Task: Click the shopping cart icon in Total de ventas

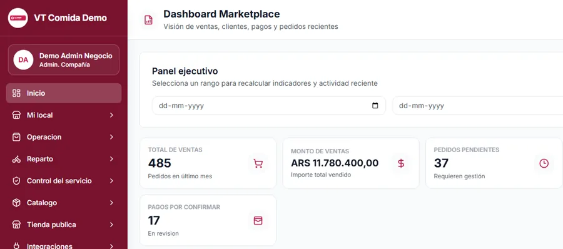Action: 258,163
